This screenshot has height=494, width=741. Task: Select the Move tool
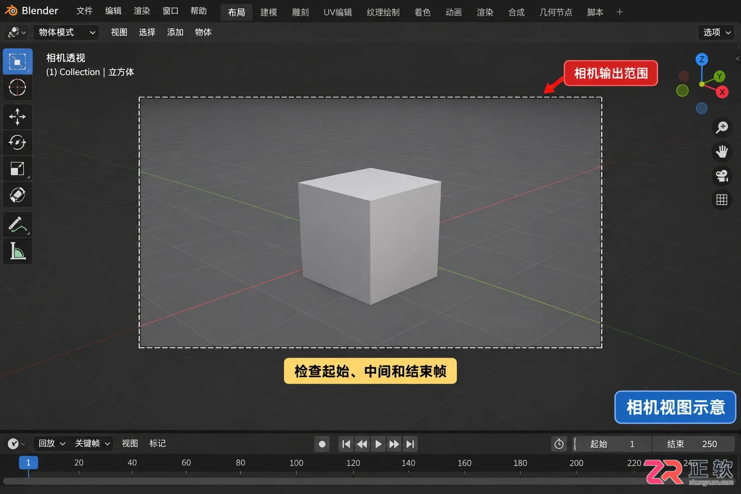click(17, 117)
